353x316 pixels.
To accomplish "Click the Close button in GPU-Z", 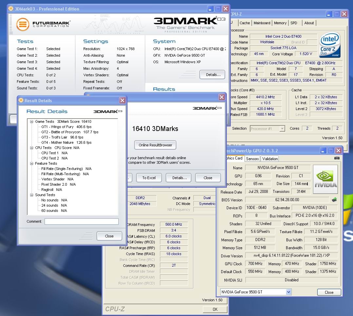I will tap(329, 292).
